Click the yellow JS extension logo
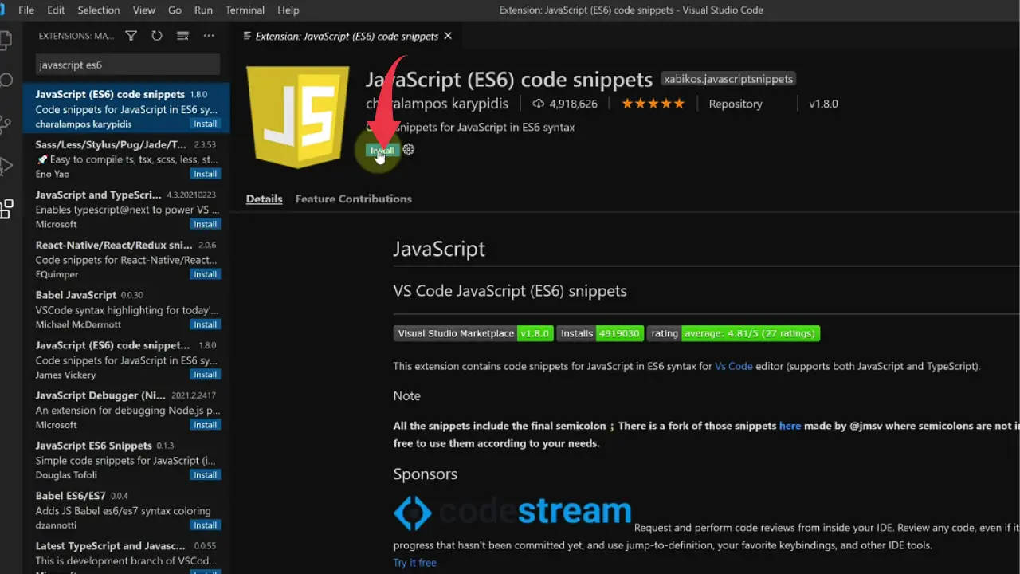The height and width of the screenshot is (574, 1020). pyautogui.click(x=297, y=116)
